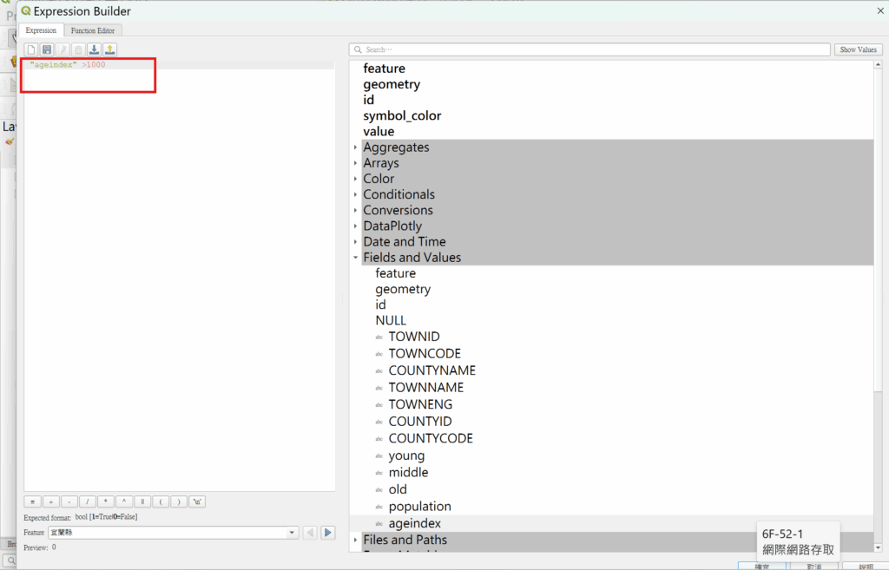Focus the function Search field
889x570 pixels.
(589, 49)
